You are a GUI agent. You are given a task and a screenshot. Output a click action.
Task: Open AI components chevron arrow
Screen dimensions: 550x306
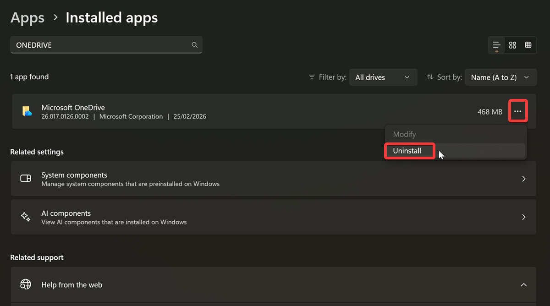(523, 217)
